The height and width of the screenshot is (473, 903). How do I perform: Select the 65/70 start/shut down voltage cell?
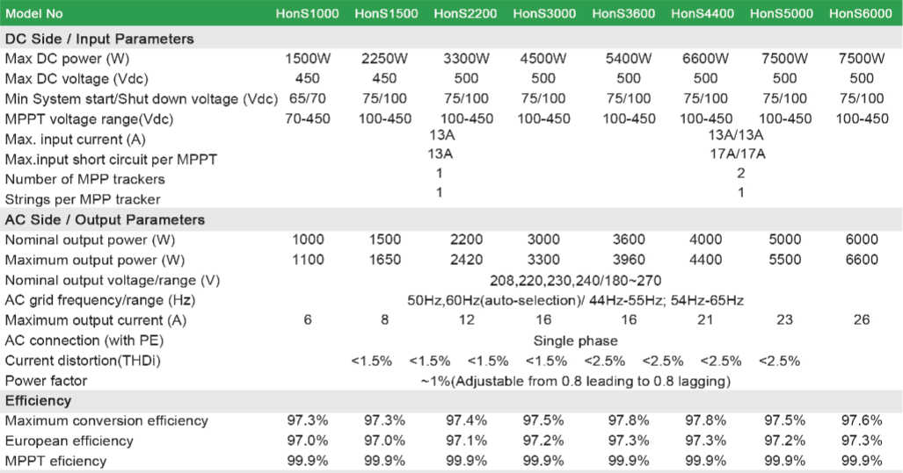click(307, 98)
